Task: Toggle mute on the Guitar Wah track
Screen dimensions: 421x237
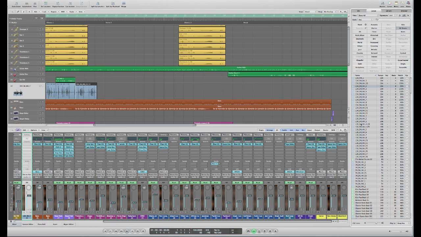Action: coord(40,68)
